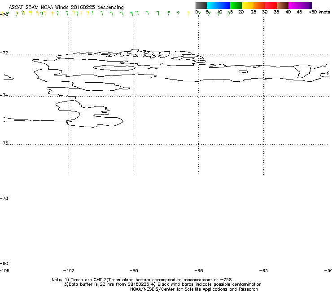Click the '-105' longitude label

[x=4, y=271]
